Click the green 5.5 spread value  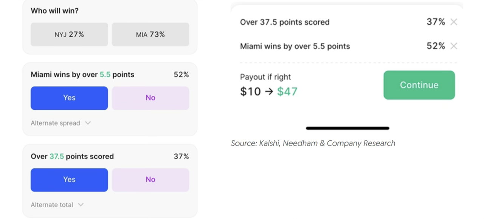click(x=105, y=75)
